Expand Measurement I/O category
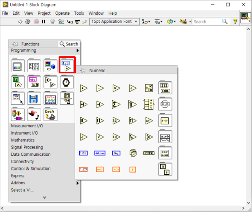Screen dimensions: 252x212 [x=27, y=126]
